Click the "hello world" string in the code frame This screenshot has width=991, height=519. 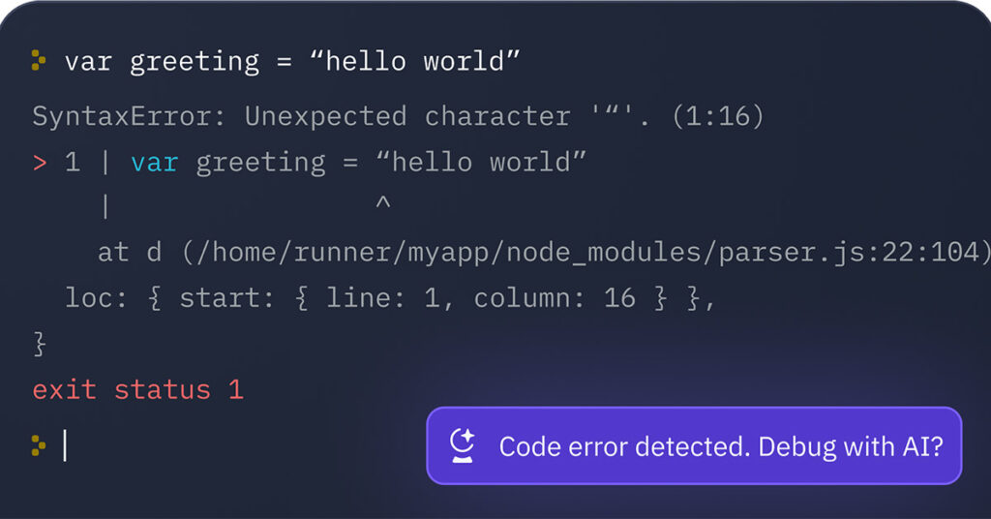pos(489,162)
